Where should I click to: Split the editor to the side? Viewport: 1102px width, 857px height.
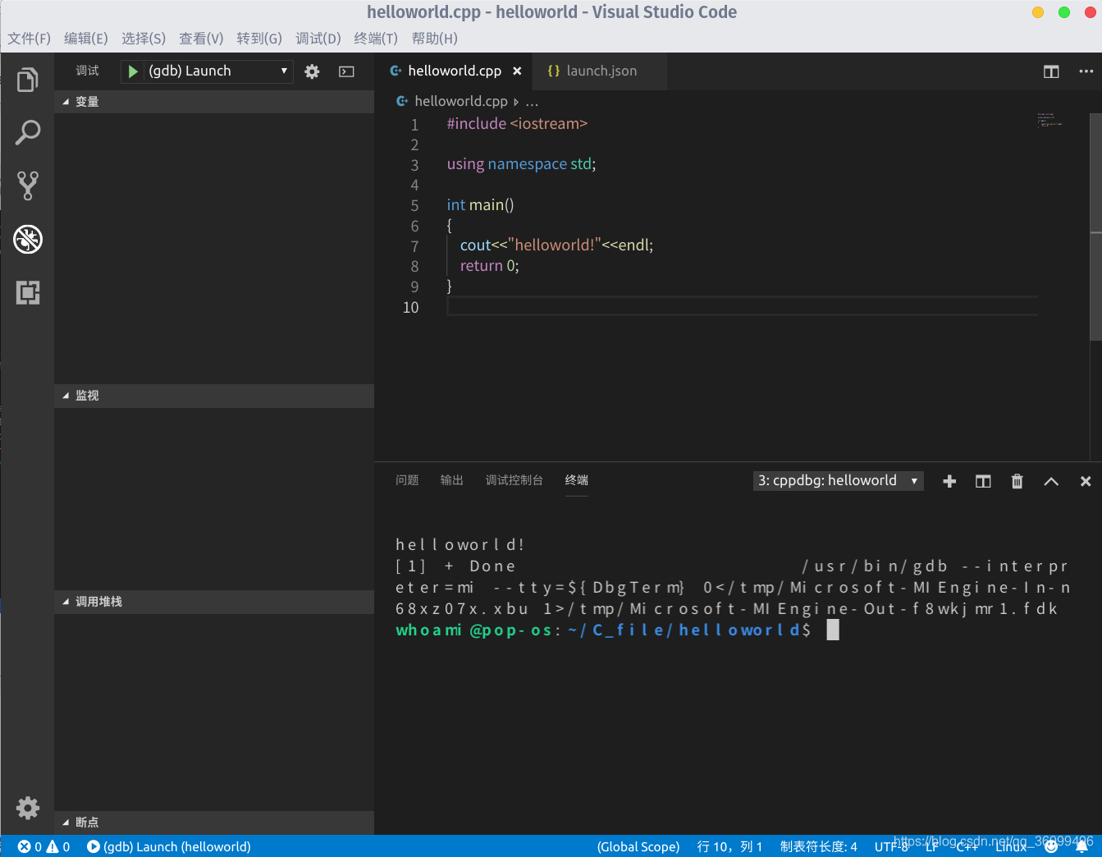1051,71
